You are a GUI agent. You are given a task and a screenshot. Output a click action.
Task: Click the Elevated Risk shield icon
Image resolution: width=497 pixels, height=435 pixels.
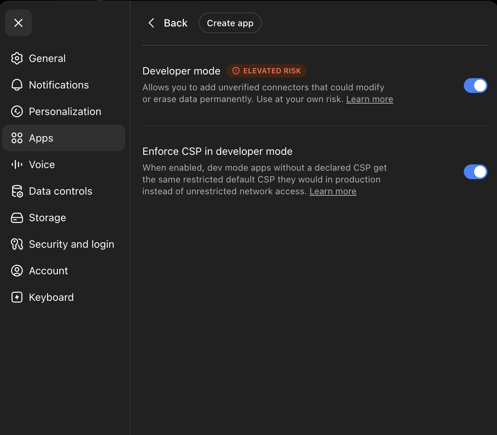click(x=236, y=71)
